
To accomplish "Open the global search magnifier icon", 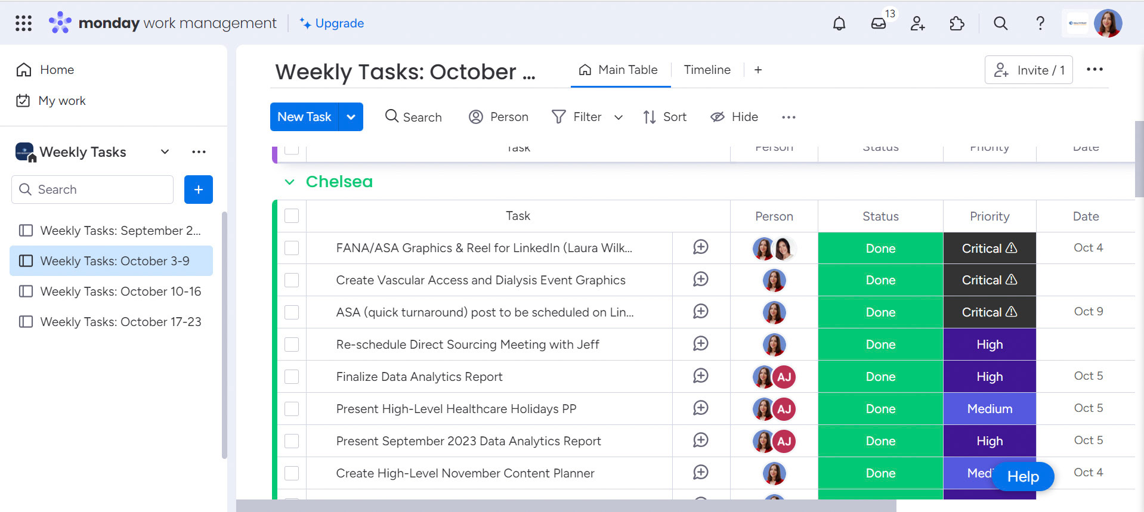I will click(1001, 23).
